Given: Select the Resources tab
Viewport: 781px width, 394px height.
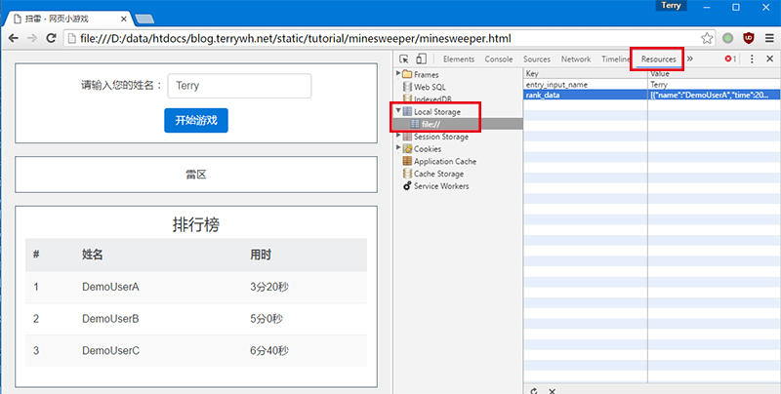Looking at the screenshot, I should pyautogui.click(x=658, y=59).
